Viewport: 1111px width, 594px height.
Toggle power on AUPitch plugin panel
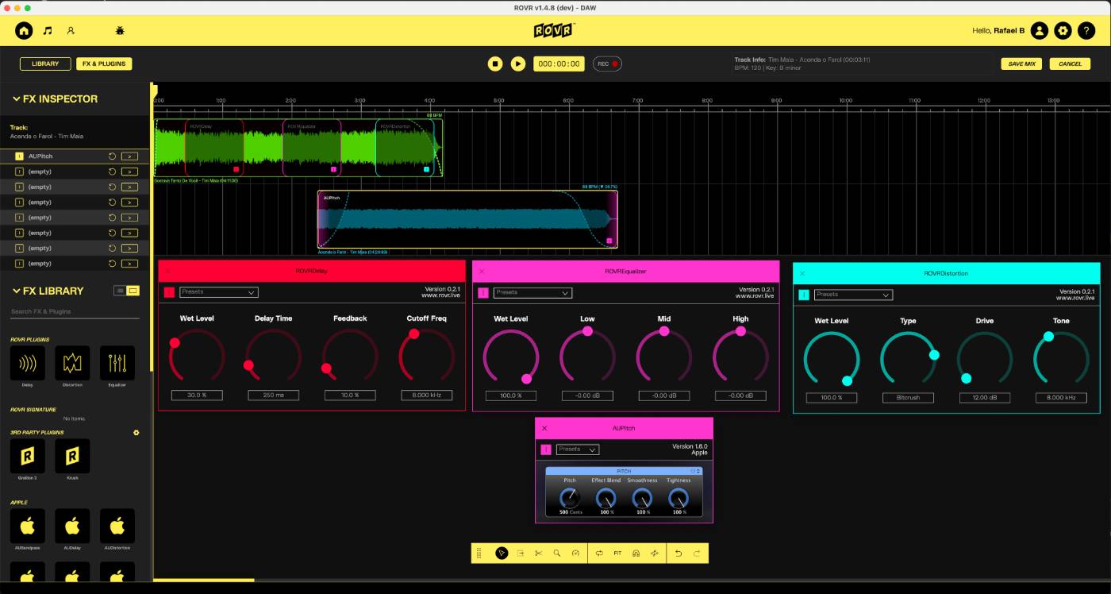pos(546,449)
